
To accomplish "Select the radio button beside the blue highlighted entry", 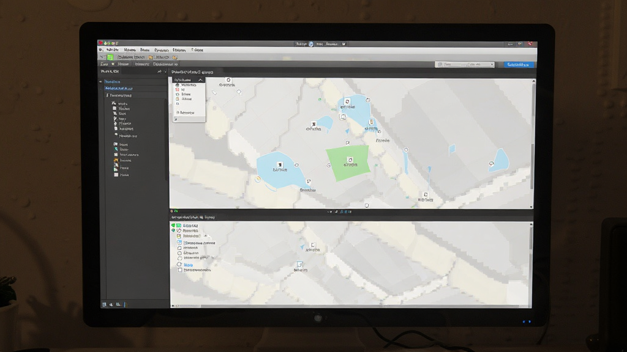I will tap(179, 265).
